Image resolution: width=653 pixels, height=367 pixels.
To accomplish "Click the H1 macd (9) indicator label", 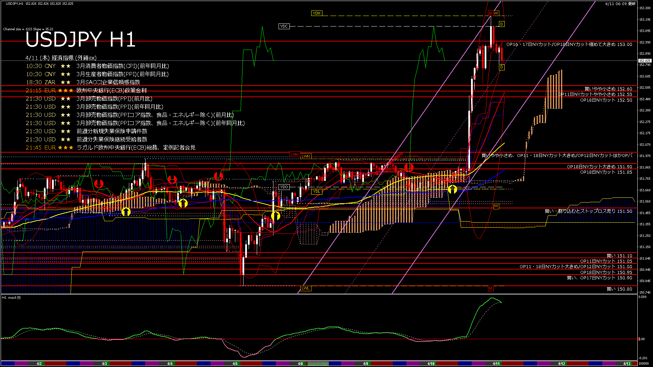I will pyautogui.click(x=11, y=298).
